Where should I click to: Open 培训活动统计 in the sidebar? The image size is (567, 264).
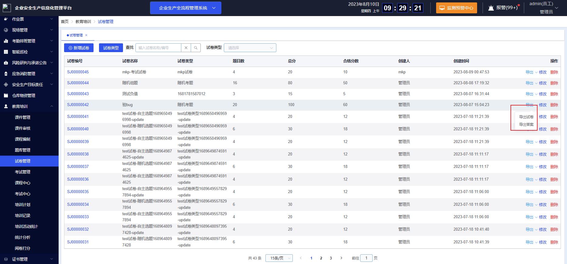(26, 226)
